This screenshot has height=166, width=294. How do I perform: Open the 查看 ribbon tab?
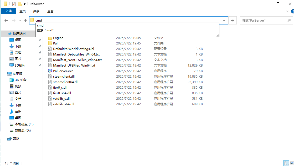50,11
